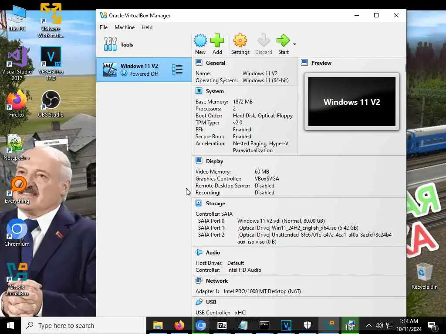
Task: Select Chromium desktop shortcut
Action: pos(17,233)
